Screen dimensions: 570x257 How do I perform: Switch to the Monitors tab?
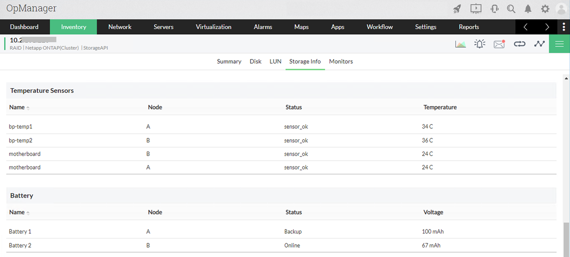341,61
